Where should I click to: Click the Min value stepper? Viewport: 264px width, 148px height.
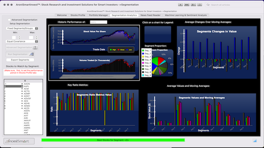pos(19,37)
